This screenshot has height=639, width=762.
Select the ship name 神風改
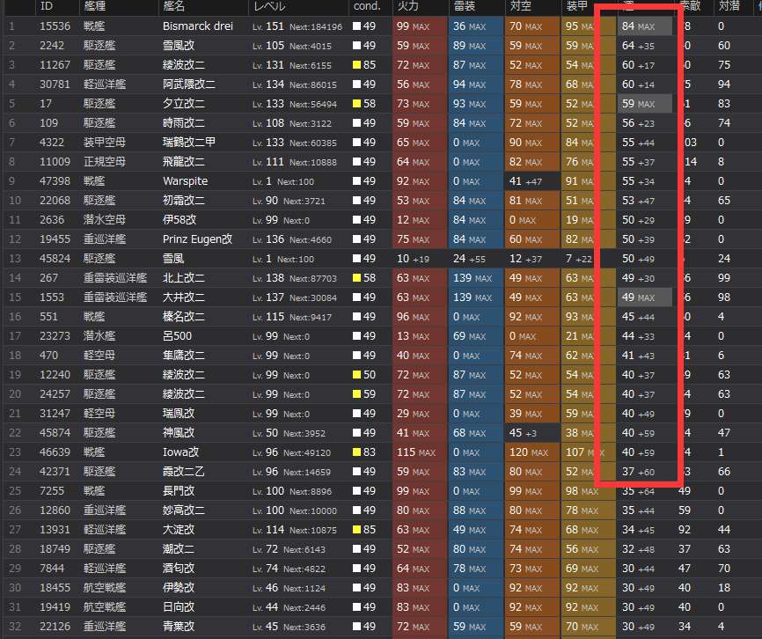pyautogui.click(x=179, y=433)
